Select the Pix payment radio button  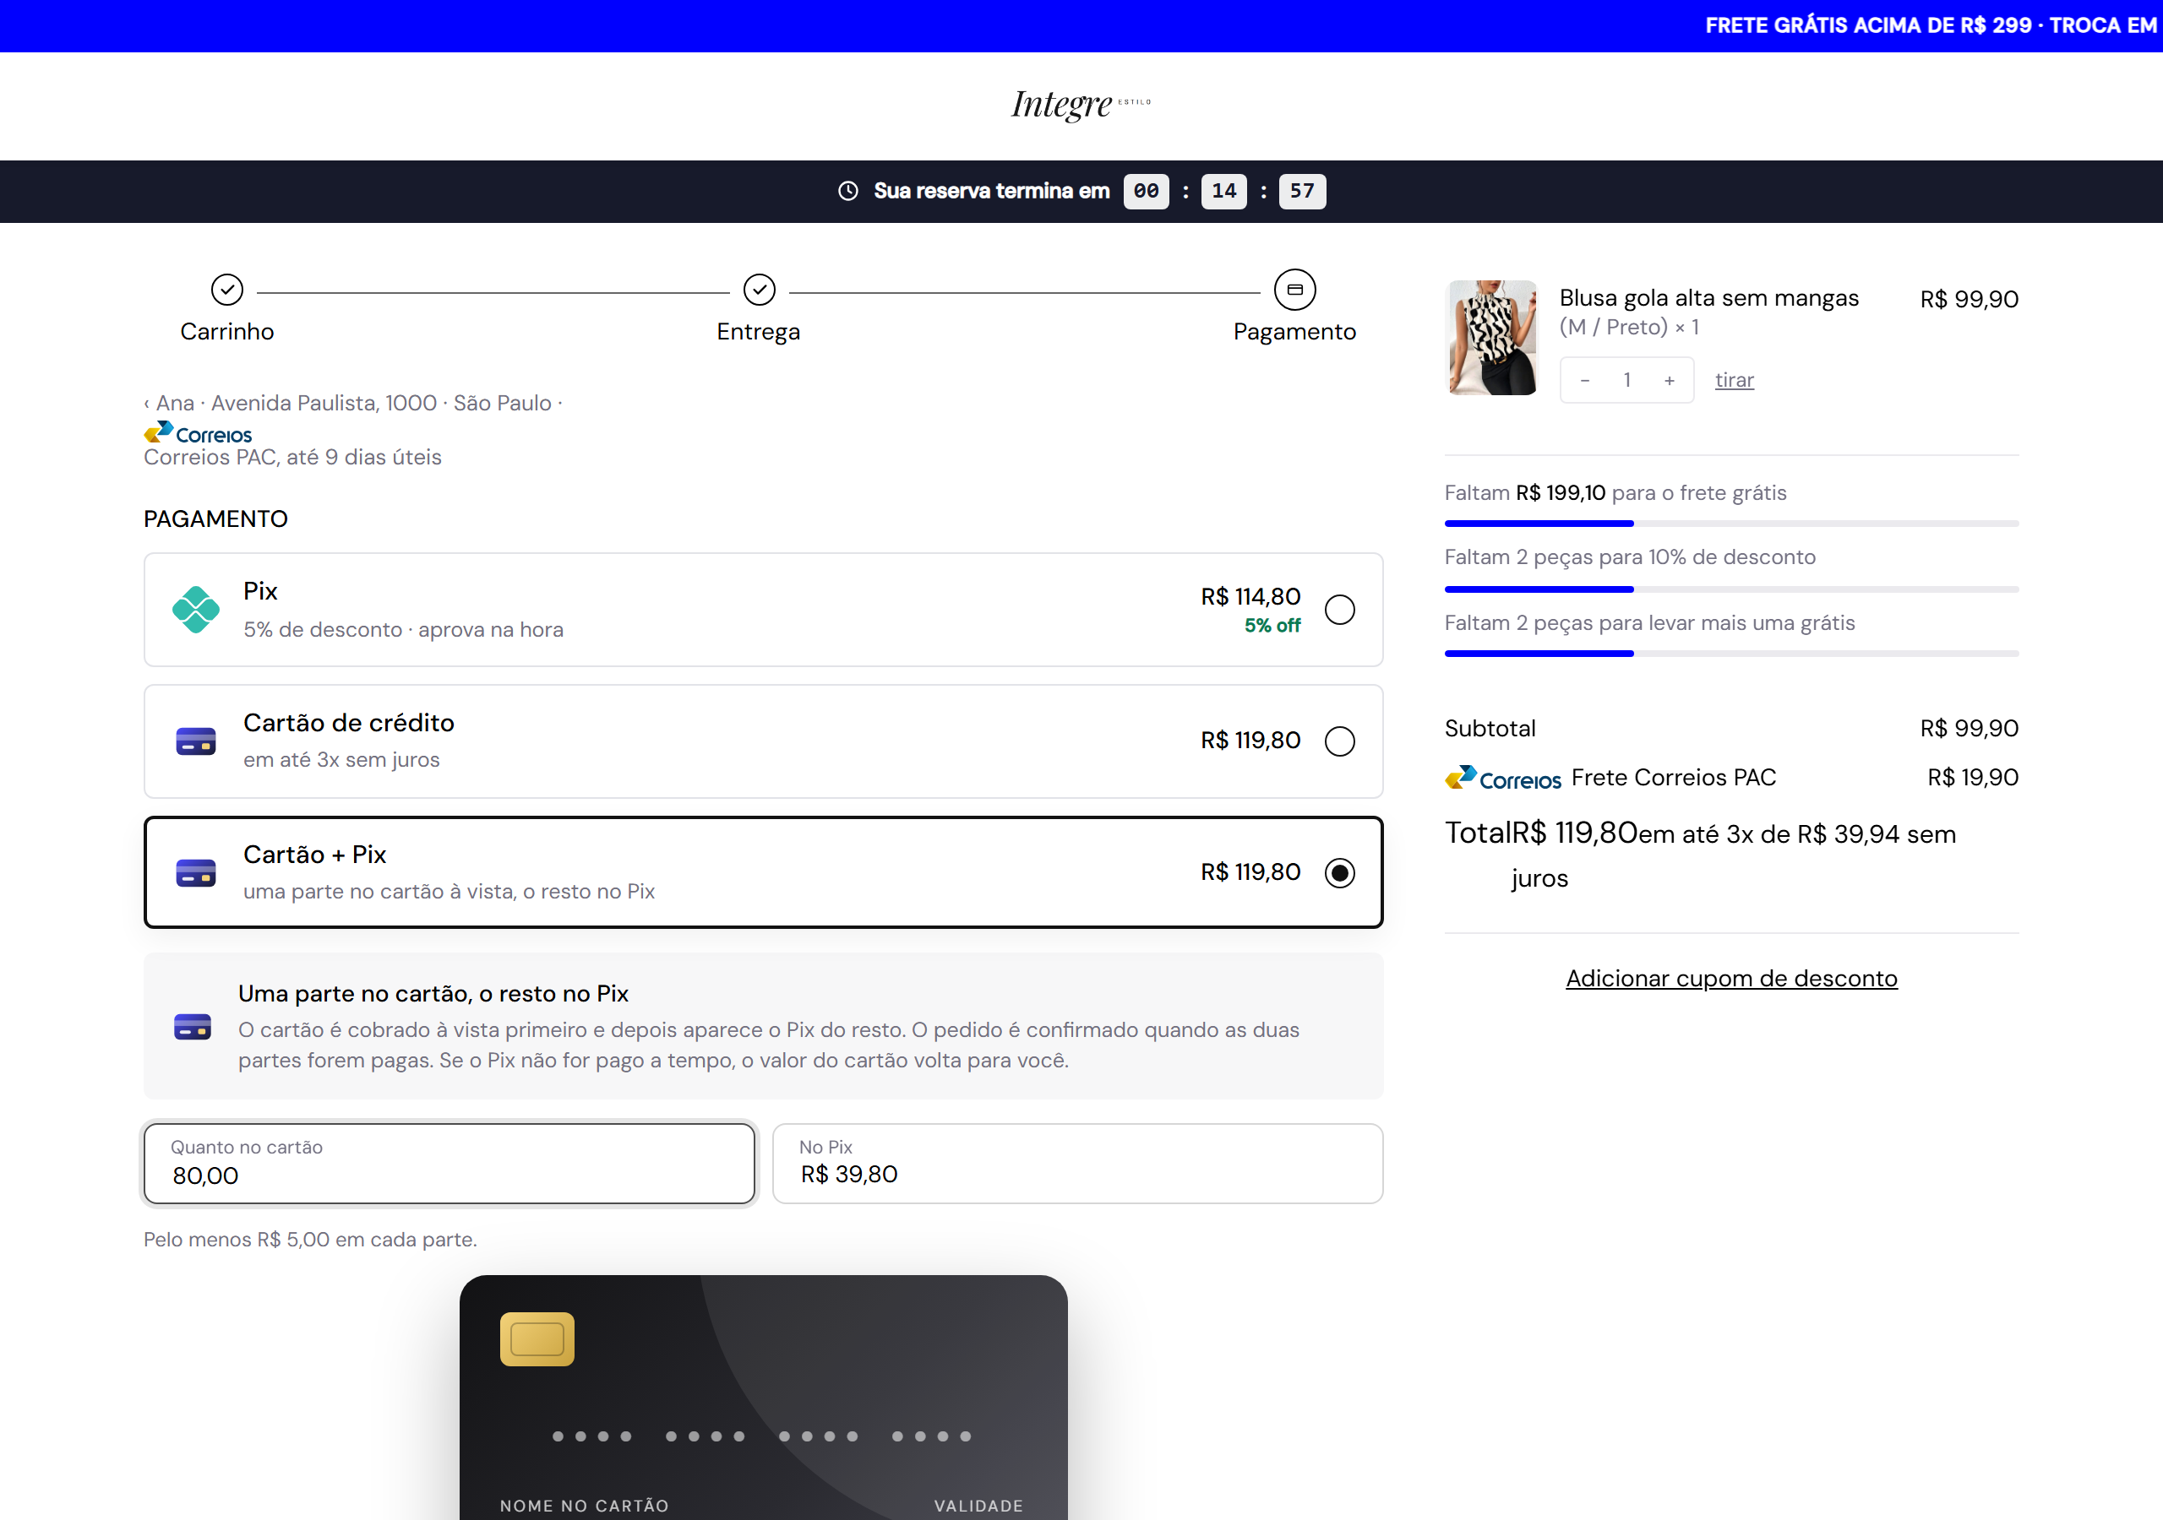1340,611
